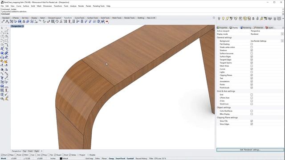The height and width of the screenshot is (160, 285).
Task: Switch to the Curve Tools toolbar tab
Action: coord(80,18)
